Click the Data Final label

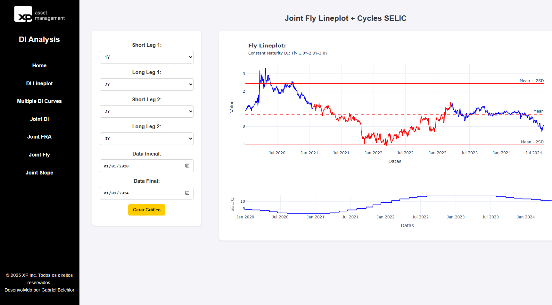click(x=147, y=181)
